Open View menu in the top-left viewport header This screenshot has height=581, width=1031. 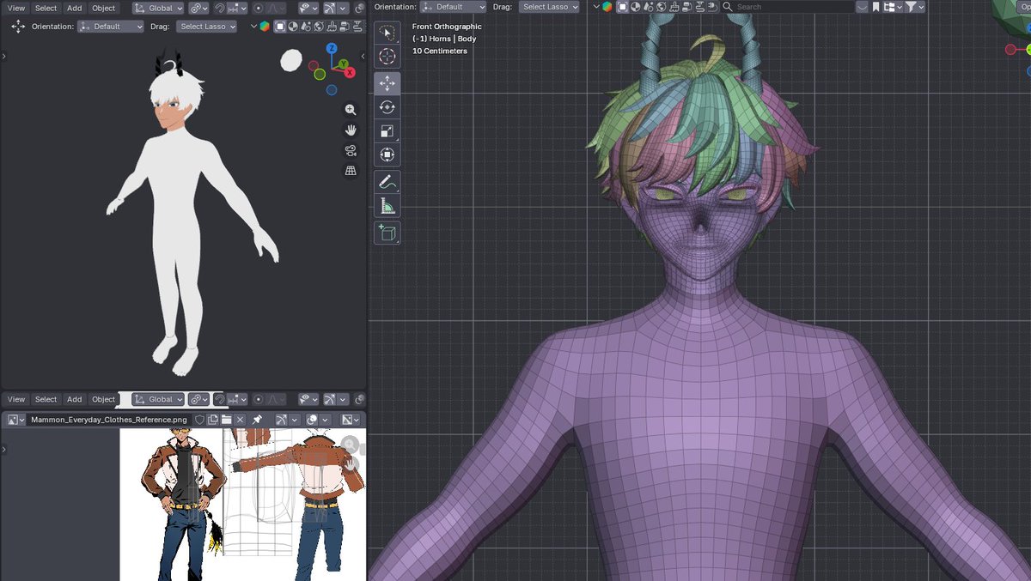[x=16, y=9]
